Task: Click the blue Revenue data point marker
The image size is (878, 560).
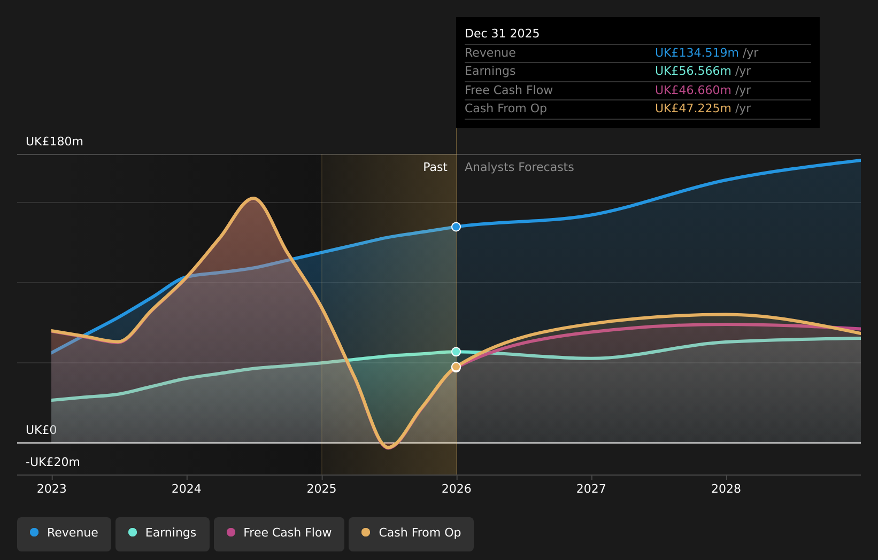Action: (456, 227)
